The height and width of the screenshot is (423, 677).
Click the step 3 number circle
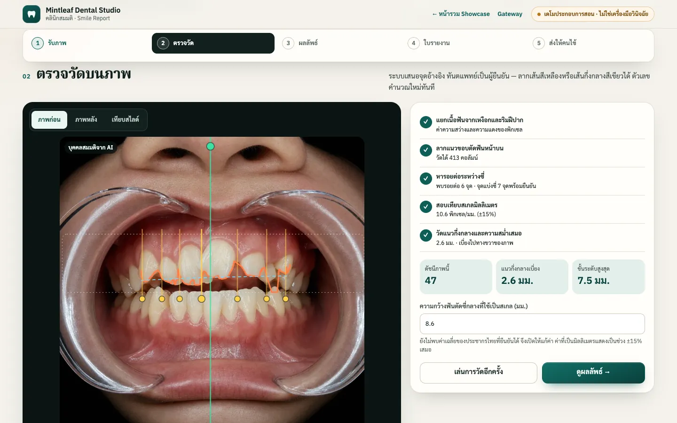click(x=288, y=43)
